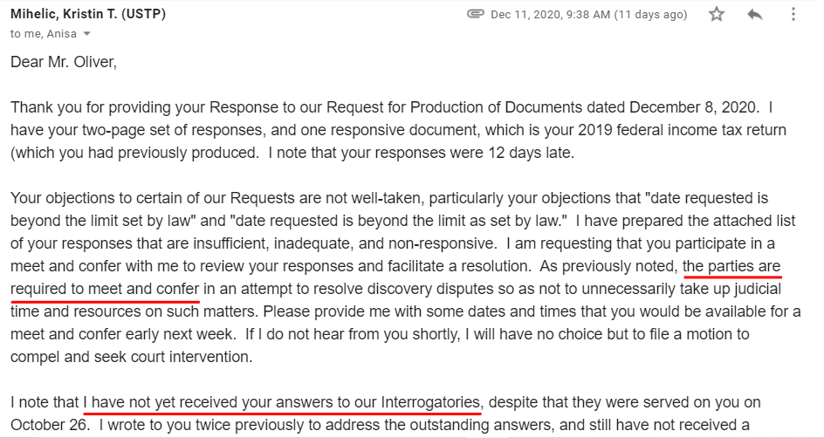Click underlined text 'required to meet and confer'
Image resolution: width=824 pixels, height=438 pixels.
pos(106,289)
